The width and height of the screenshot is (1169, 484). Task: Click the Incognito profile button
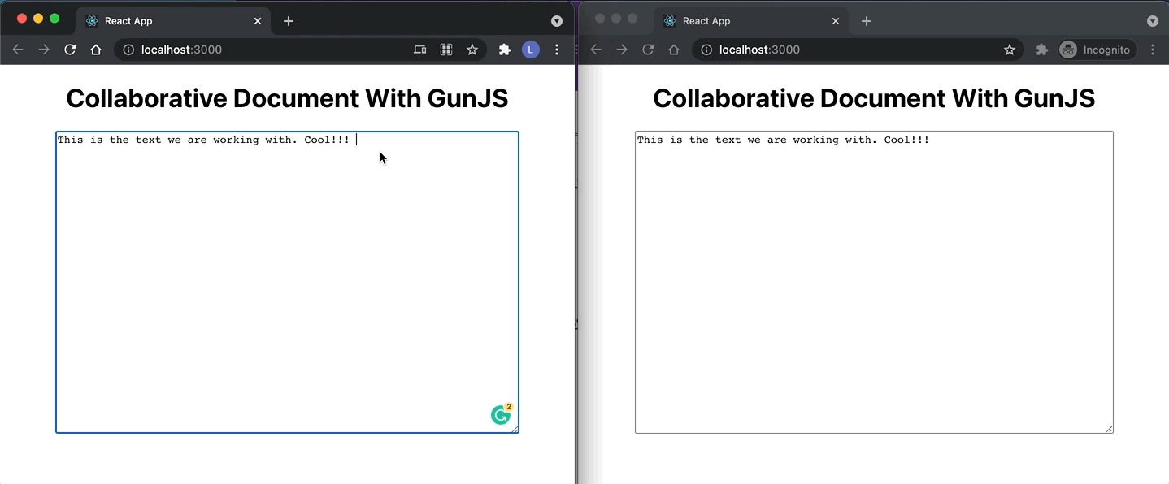1095,50
